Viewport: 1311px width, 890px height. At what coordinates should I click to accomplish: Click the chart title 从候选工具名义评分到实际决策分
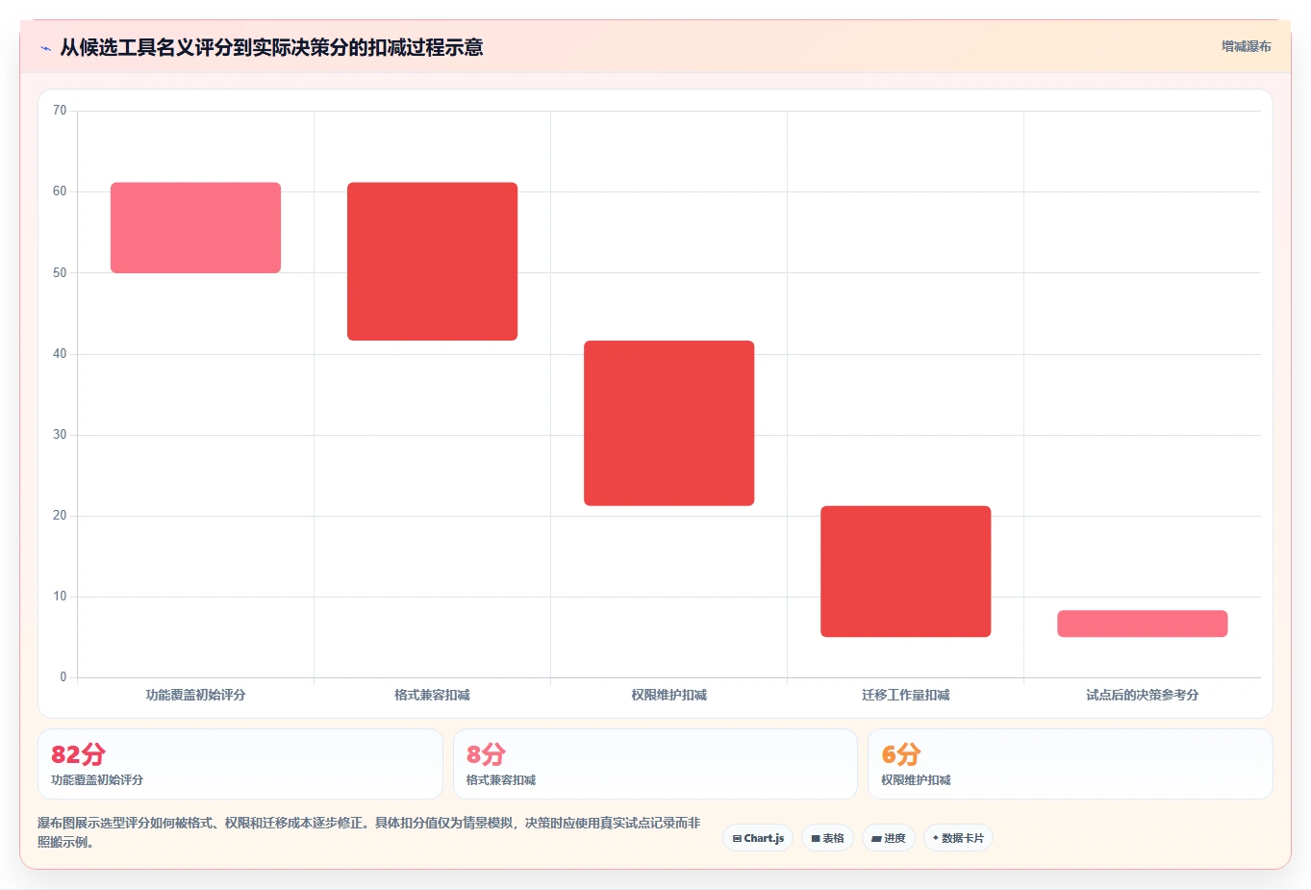(271, 47)
